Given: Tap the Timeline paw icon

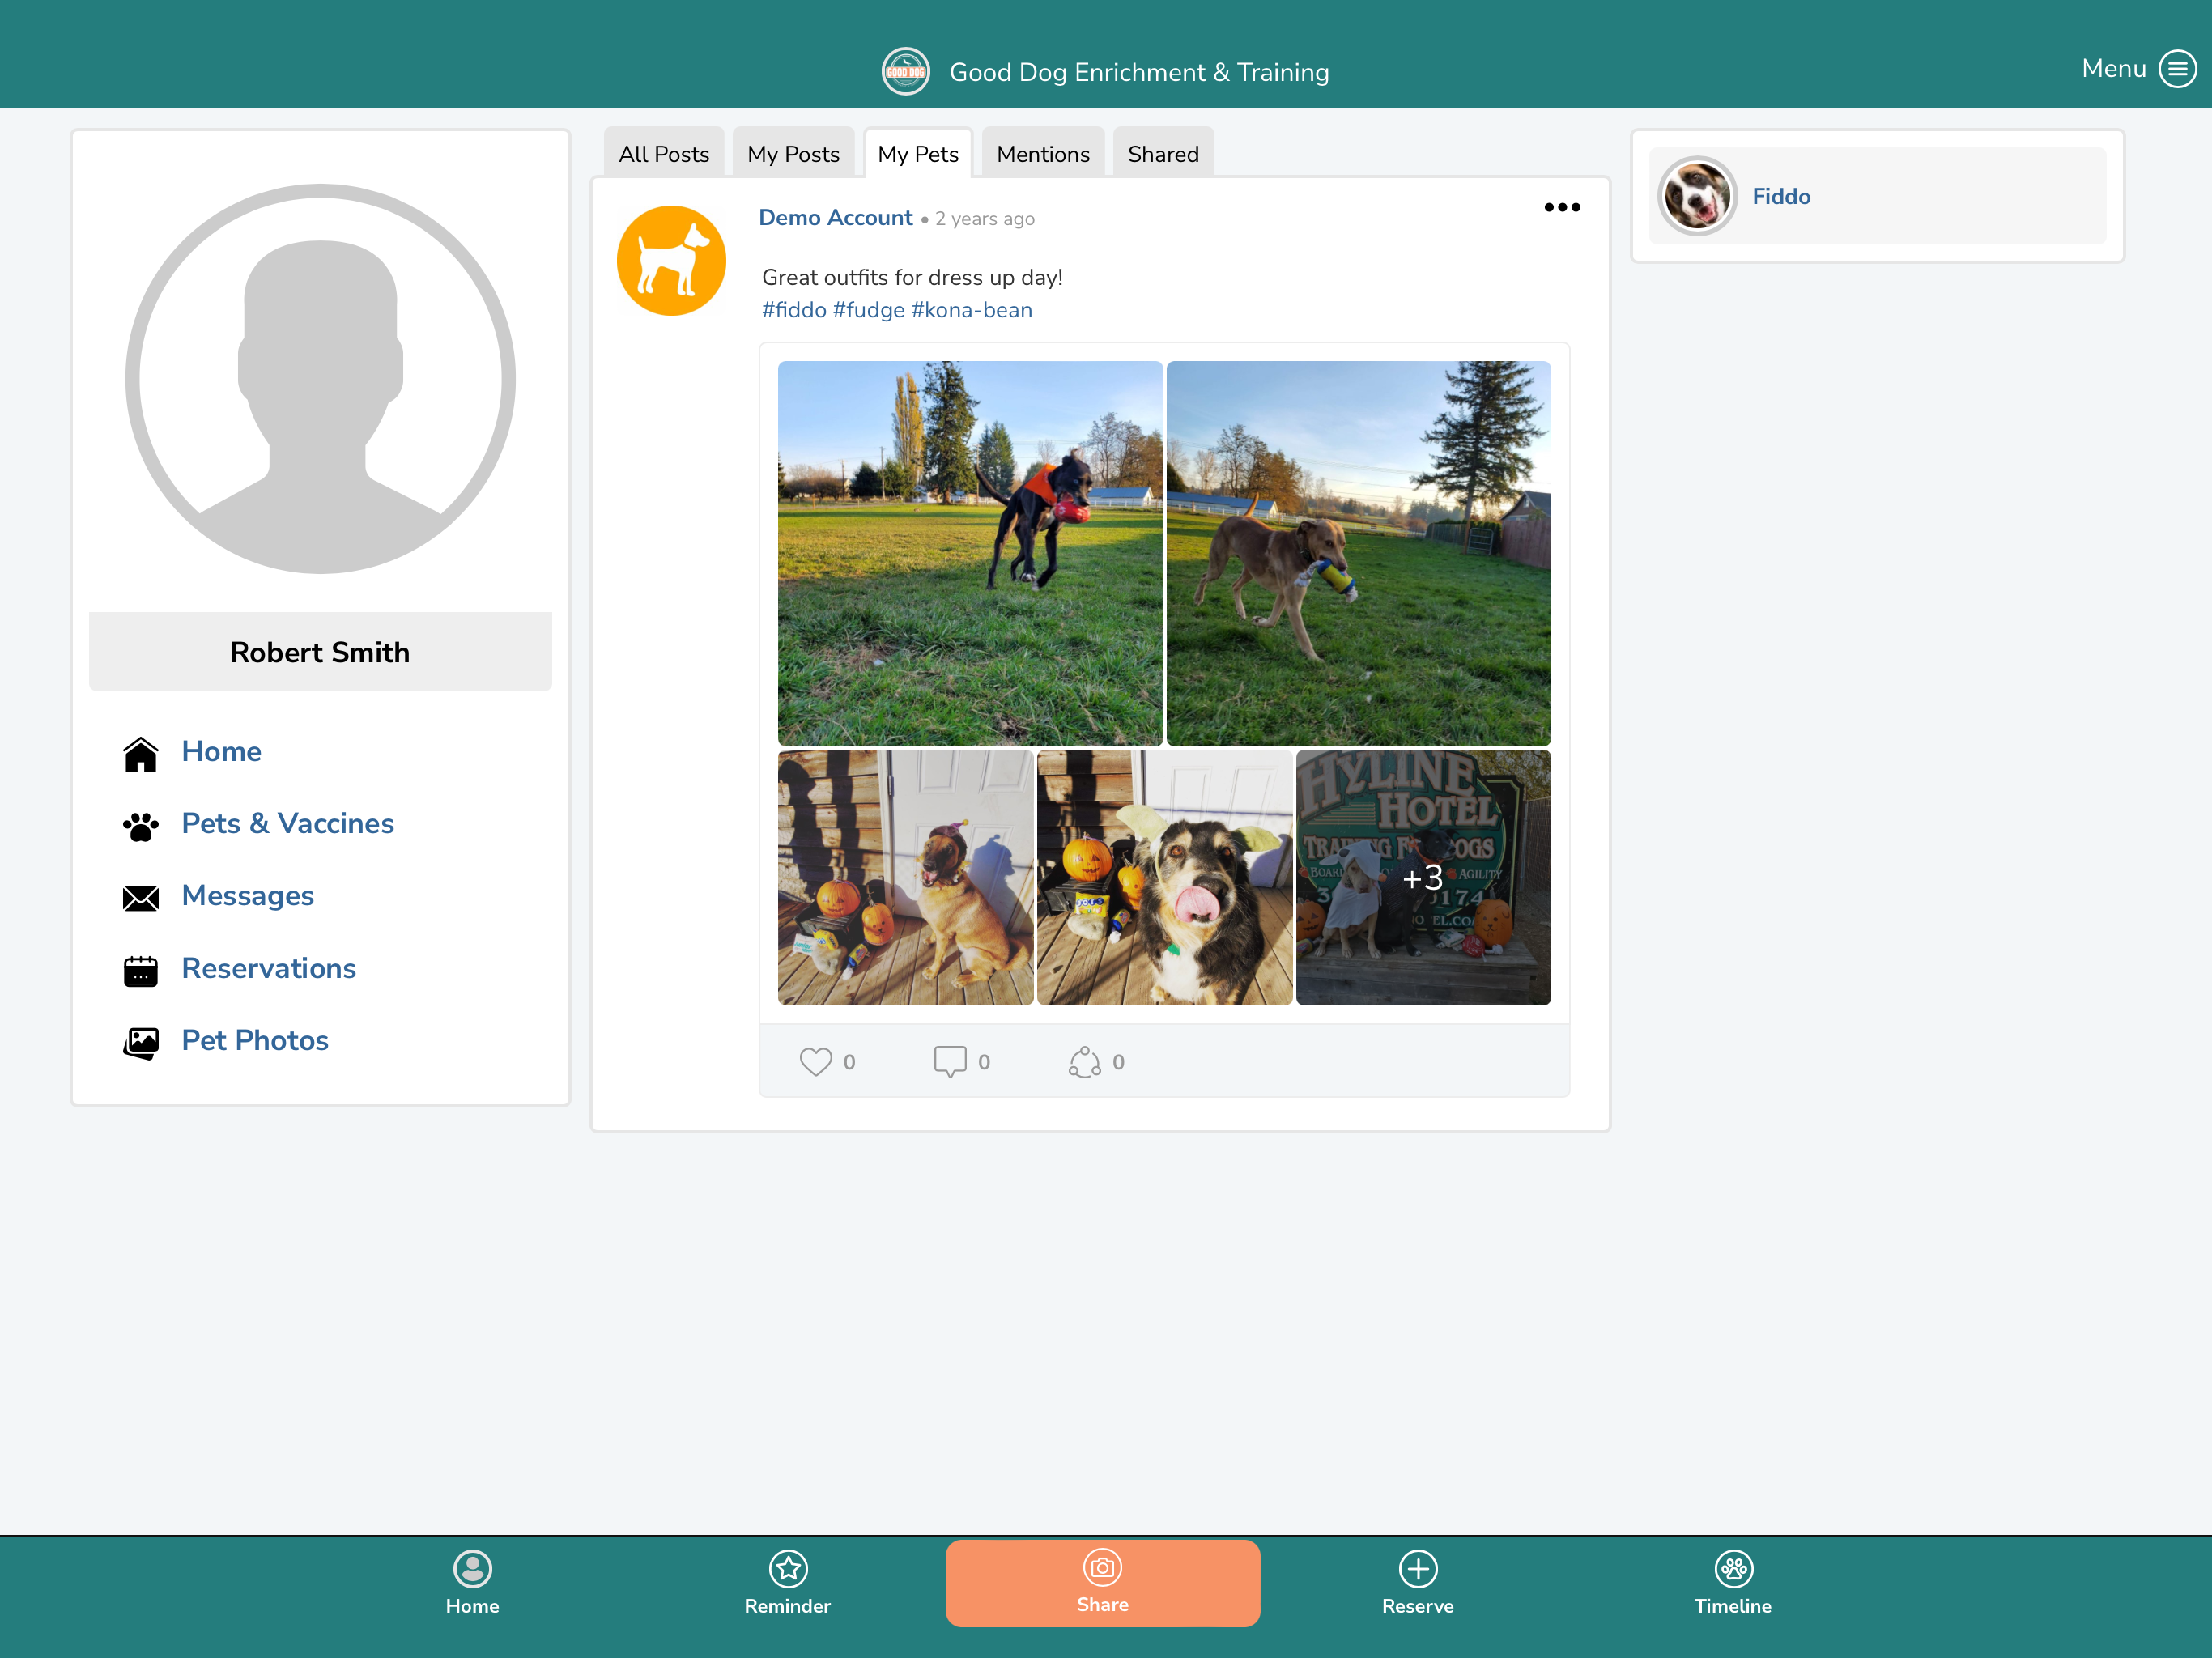Looking at the screenshot, I should point(1733,1568).
